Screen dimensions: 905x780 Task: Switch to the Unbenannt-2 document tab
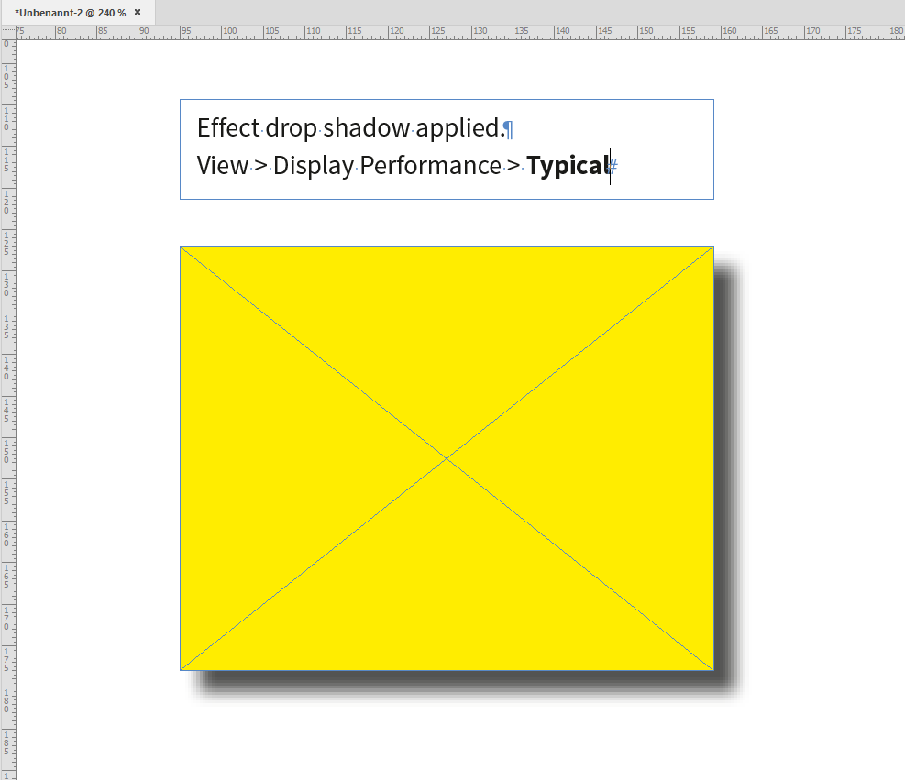(x=69, y=13)
